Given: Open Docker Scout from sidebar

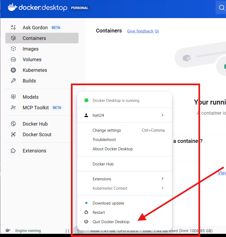Looking at the screenshot, I should tap(37, 135).
